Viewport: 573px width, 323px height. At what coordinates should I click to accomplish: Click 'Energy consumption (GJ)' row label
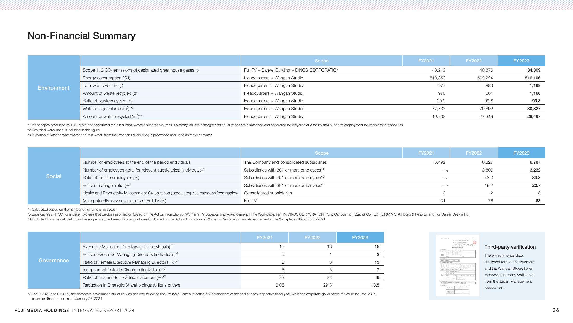106,78
